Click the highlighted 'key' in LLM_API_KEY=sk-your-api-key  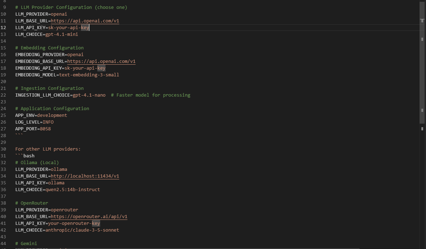pos(85,28)
